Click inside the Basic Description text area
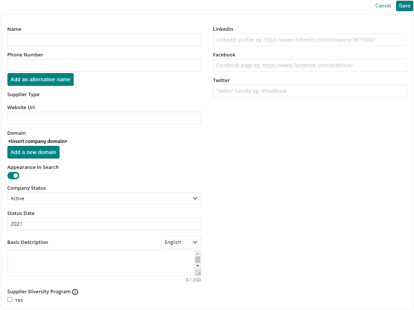This screenshot has width=414, height=310. [100, 263]
